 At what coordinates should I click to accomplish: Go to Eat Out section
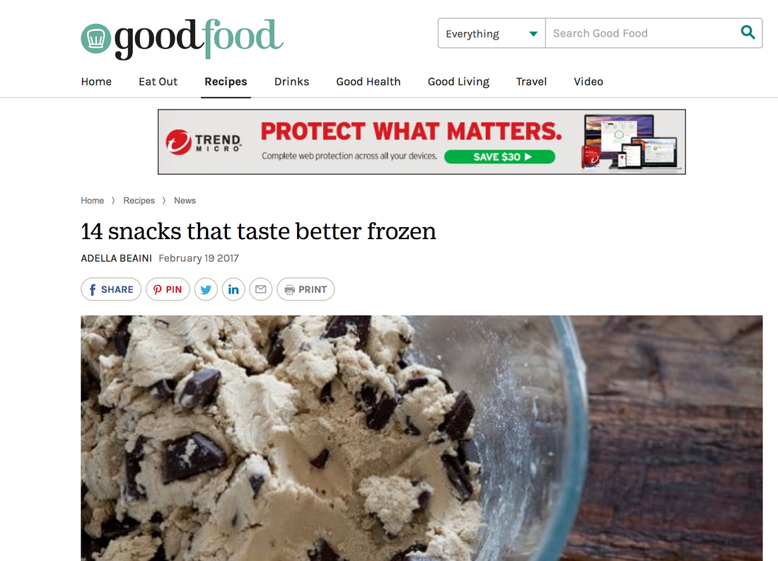point(158,81)
